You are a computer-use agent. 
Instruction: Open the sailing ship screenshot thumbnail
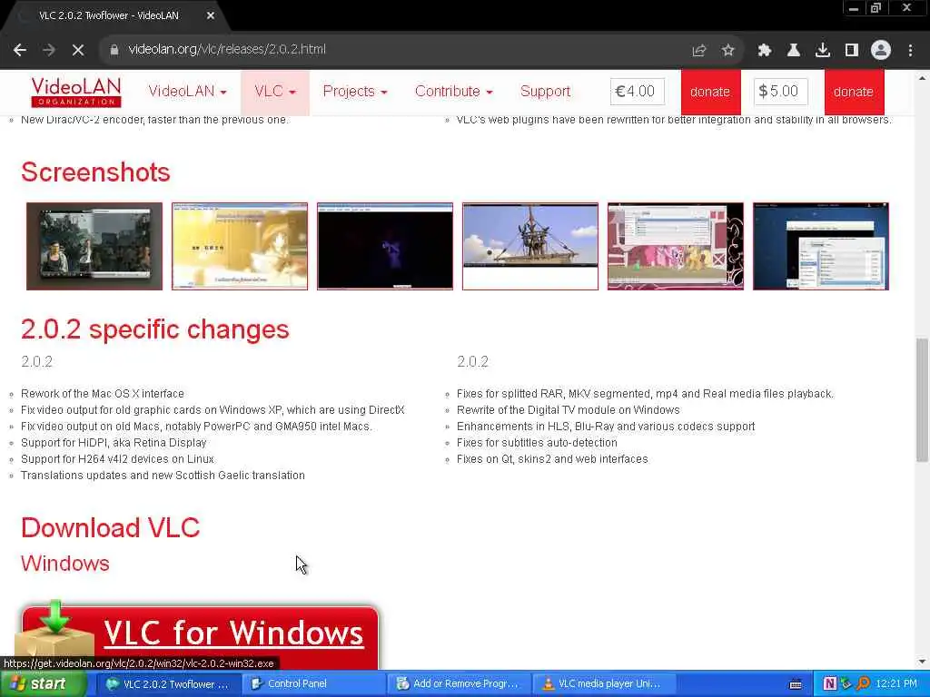coord(530,246)
